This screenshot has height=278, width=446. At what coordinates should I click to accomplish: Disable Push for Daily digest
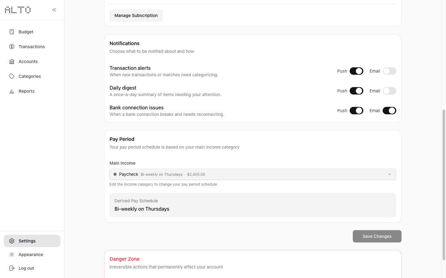click(x=356, y=91)
